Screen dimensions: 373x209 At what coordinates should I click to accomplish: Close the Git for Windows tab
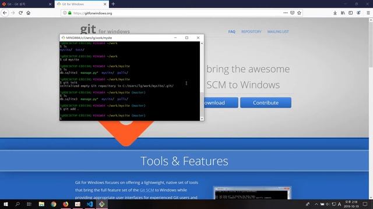click(105, 4)
